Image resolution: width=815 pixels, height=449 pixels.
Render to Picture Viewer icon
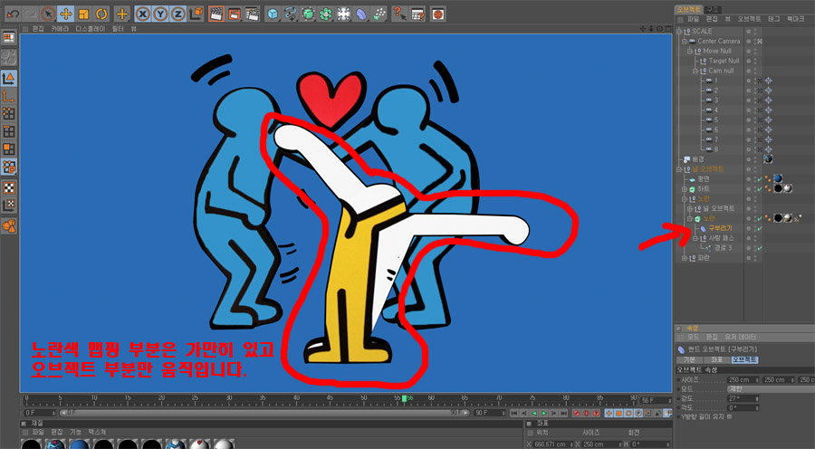(x=235, y=14)
